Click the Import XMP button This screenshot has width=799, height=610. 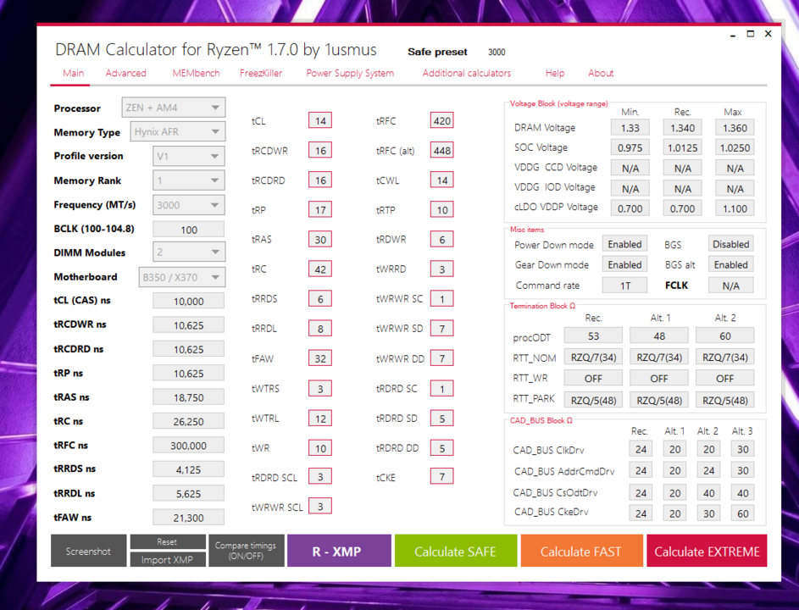pyautogui.click(x=167, y=560)
